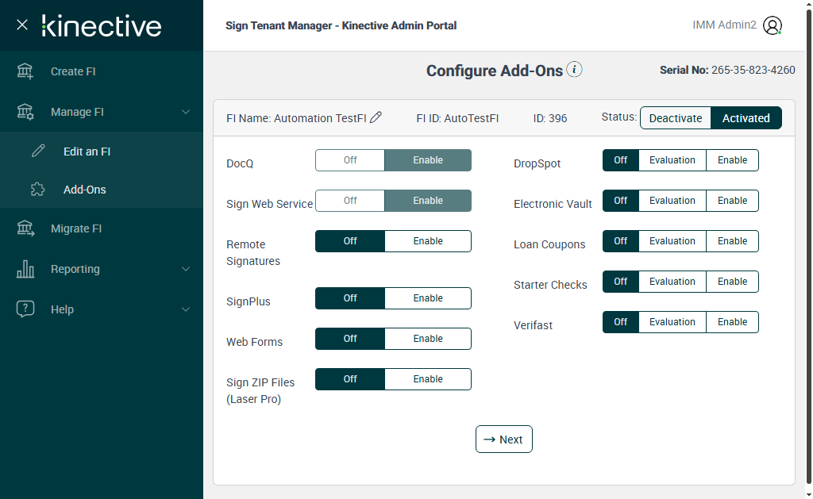
Task: Set Starter Checks to Off
Action: pyautogui.click(x=621, y=282)
